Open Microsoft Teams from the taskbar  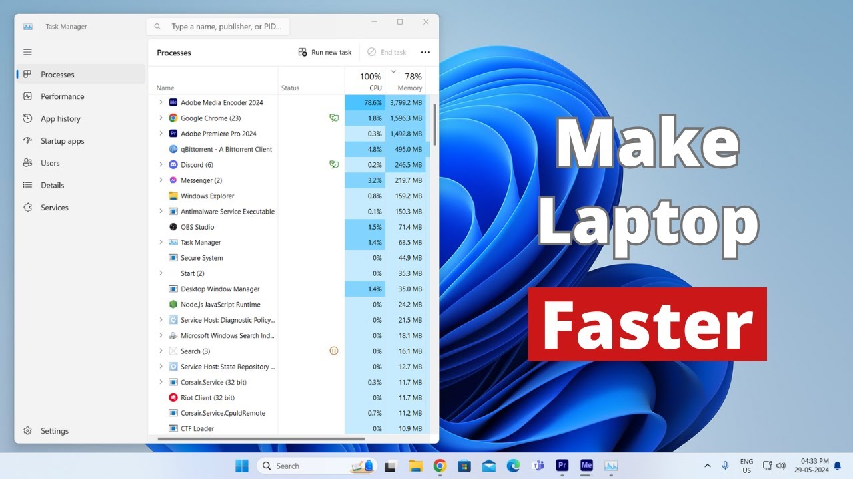coord(538,466)
